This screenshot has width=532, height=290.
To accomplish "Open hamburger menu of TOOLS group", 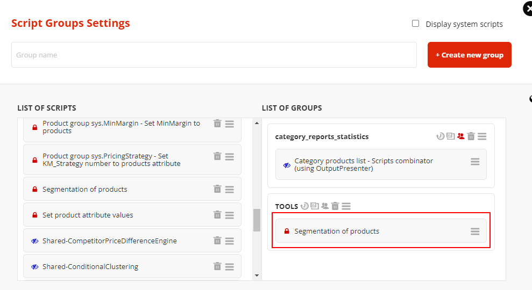I will [x=346, y=206].
